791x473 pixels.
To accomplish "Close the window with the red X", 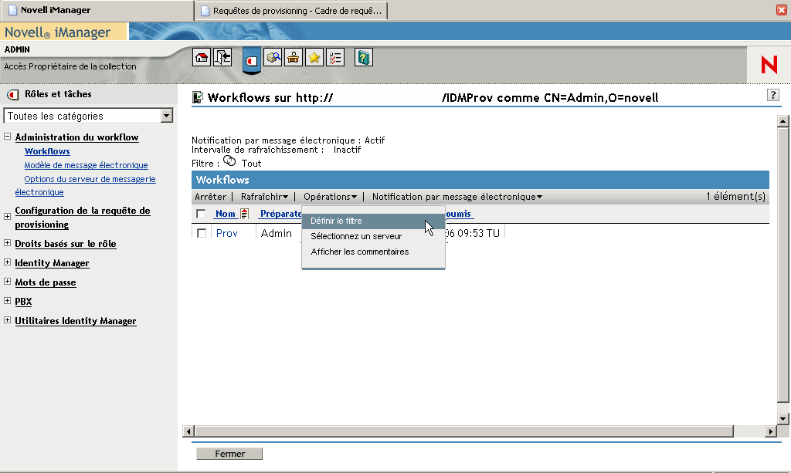I will pos(782,10).
